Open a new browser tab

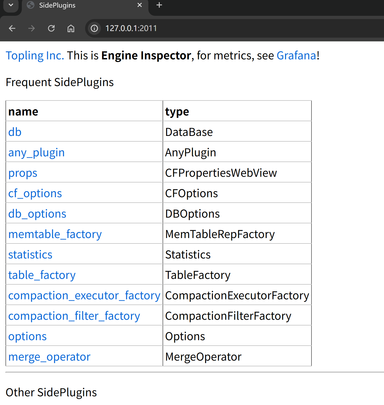(x=159, y=5)
